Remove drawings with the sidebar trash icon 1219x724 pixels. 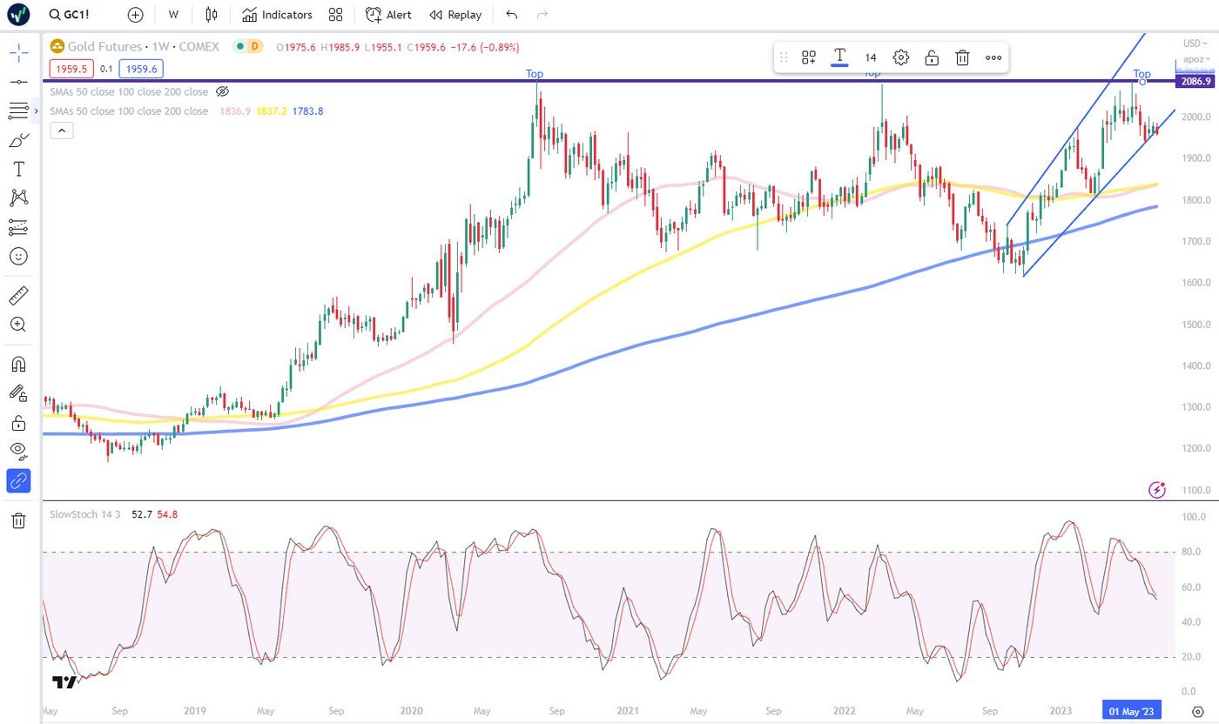point(18,520)
